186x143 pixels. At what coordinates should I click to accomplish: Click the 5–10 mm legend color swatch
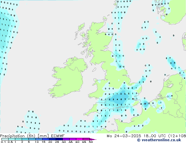pos(32,139)
